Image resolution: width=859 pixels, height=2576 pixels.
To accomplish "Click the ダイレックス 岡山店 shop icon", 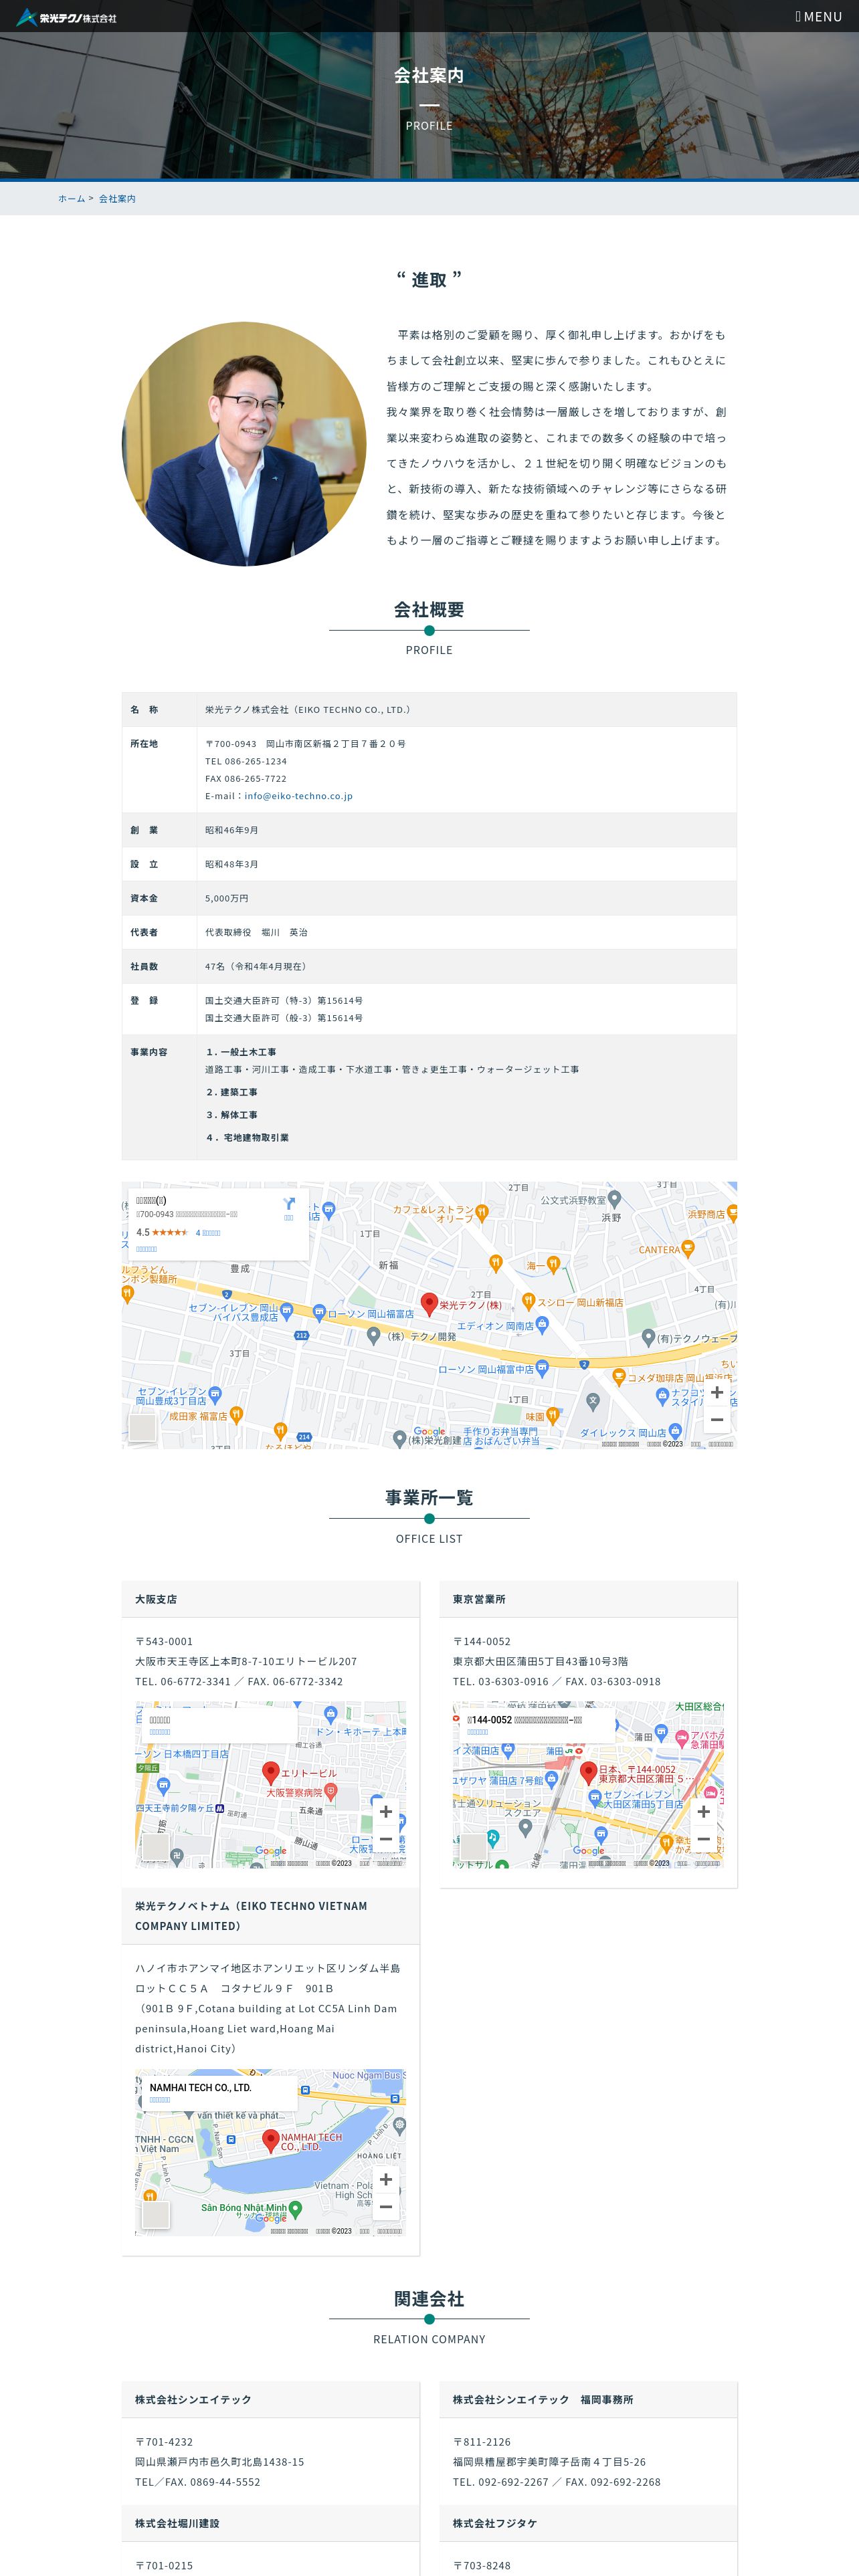I will click(675, 1432).
